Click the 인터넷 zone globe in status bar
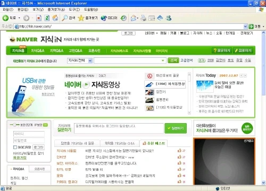Screen dimensions: 266x191 218,188
